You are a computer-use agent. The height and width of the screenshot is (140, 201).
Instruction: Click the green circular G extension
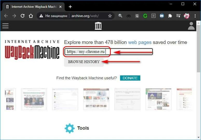[x=145, y=16]
